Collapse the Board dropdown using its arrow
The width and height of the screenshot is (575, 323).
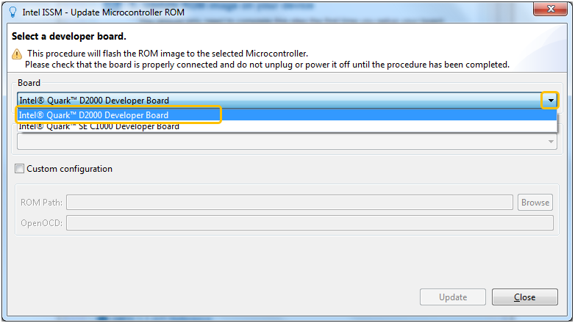tap(551, 101)
